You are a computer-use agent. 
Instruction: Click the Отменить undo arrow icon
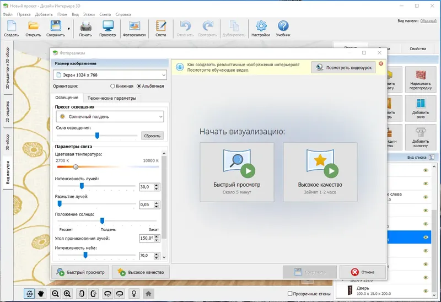tap(185, 26)
